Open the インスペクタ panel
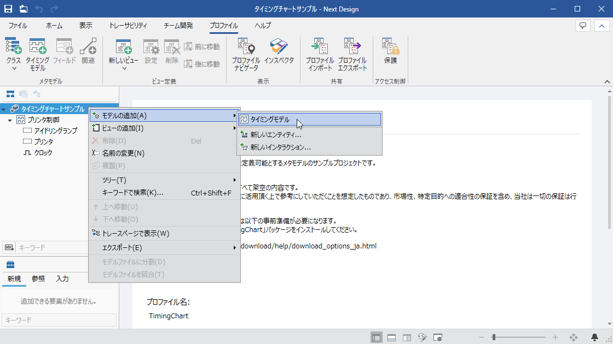Screen dimensions: 613x344 click(x=279, y=51)
